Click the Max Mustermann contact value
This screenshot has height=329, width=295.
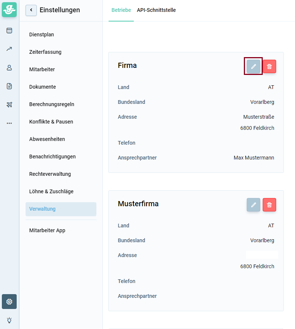tap(254, 158)
